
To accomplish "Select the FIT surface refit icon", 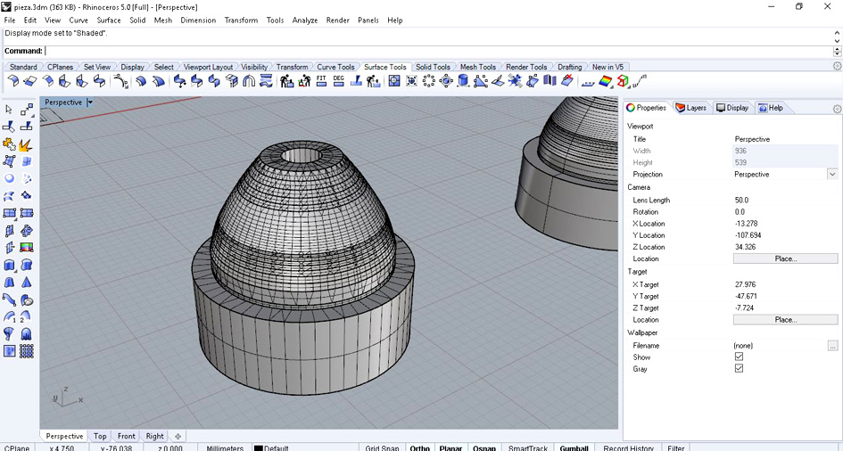I will pos(321,81).
